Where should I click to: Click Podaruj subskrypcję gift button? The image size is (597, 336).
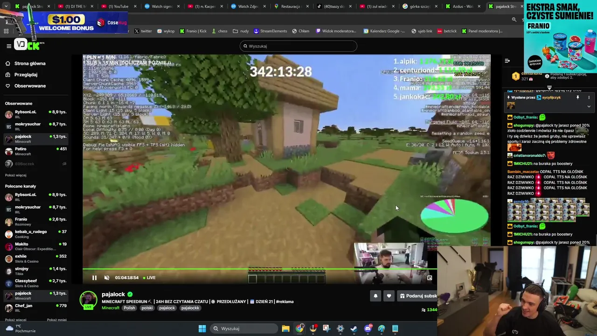418,296
